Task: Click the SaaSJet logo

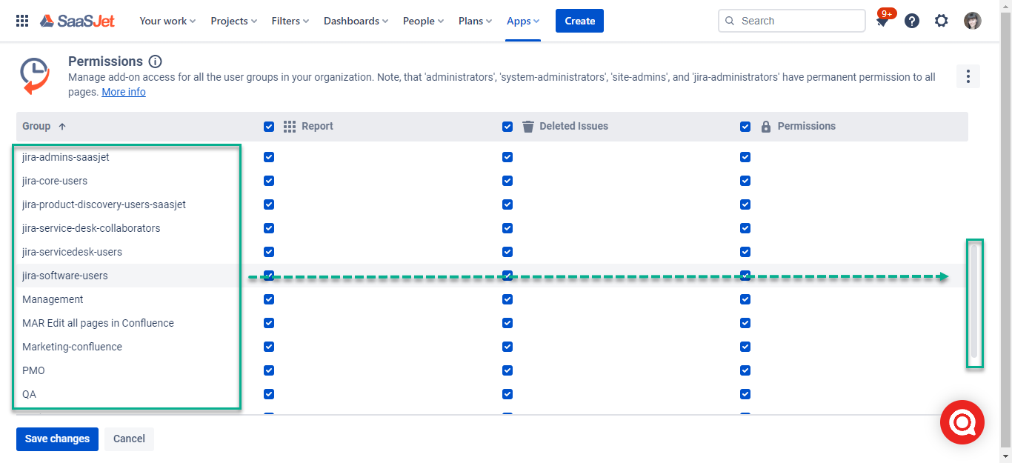Action: [x=78, y=21]
